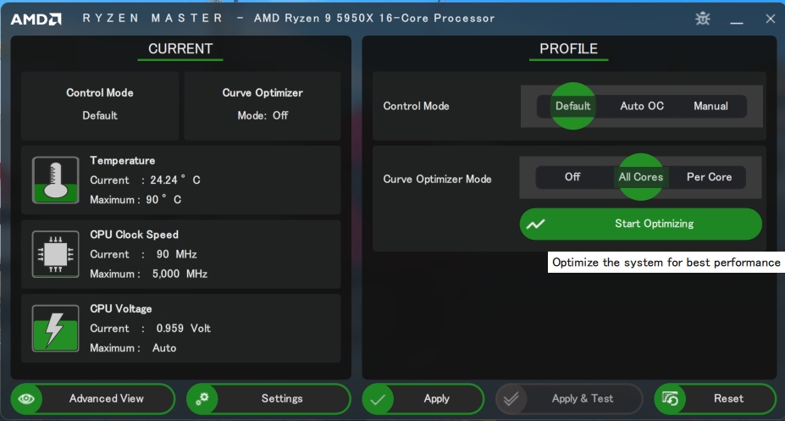785x421 pixels.
Task: Switch control mode to Auto OC
Action: click(x=642, y=106)
